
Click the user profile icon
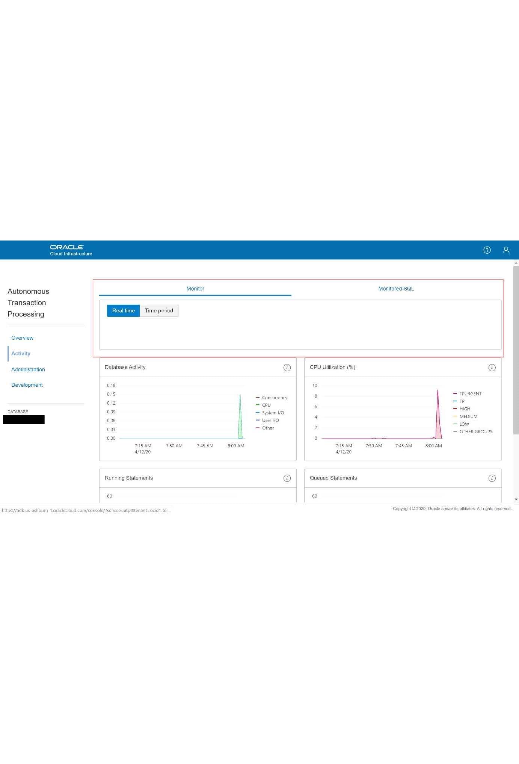click(x=506, y=250)
